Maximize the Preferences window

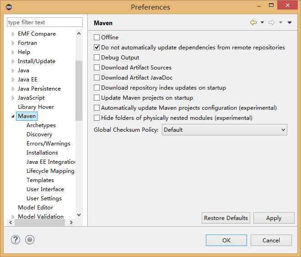(x=271, y=5)
